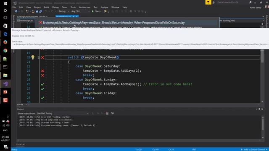Open the Help menu
This screenshot has height=151, width=269.
click(125, 8)
